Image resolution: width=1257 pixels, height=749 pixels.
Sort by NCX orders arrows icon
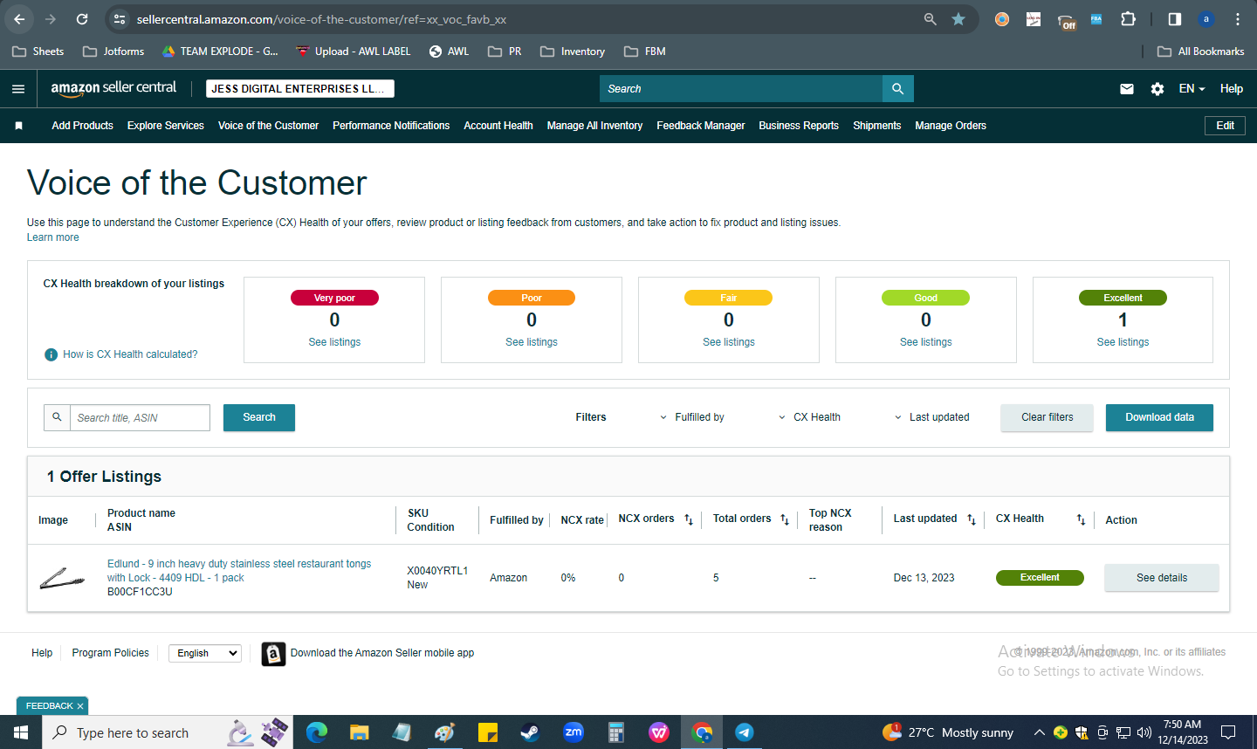click(x=689, y=519)
